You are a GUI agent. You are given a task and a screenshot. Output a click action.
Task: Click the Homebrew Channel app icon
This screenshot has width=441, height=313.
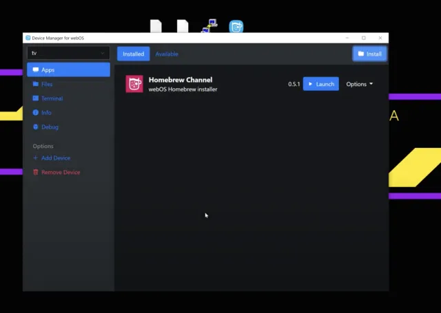(134, 84)
